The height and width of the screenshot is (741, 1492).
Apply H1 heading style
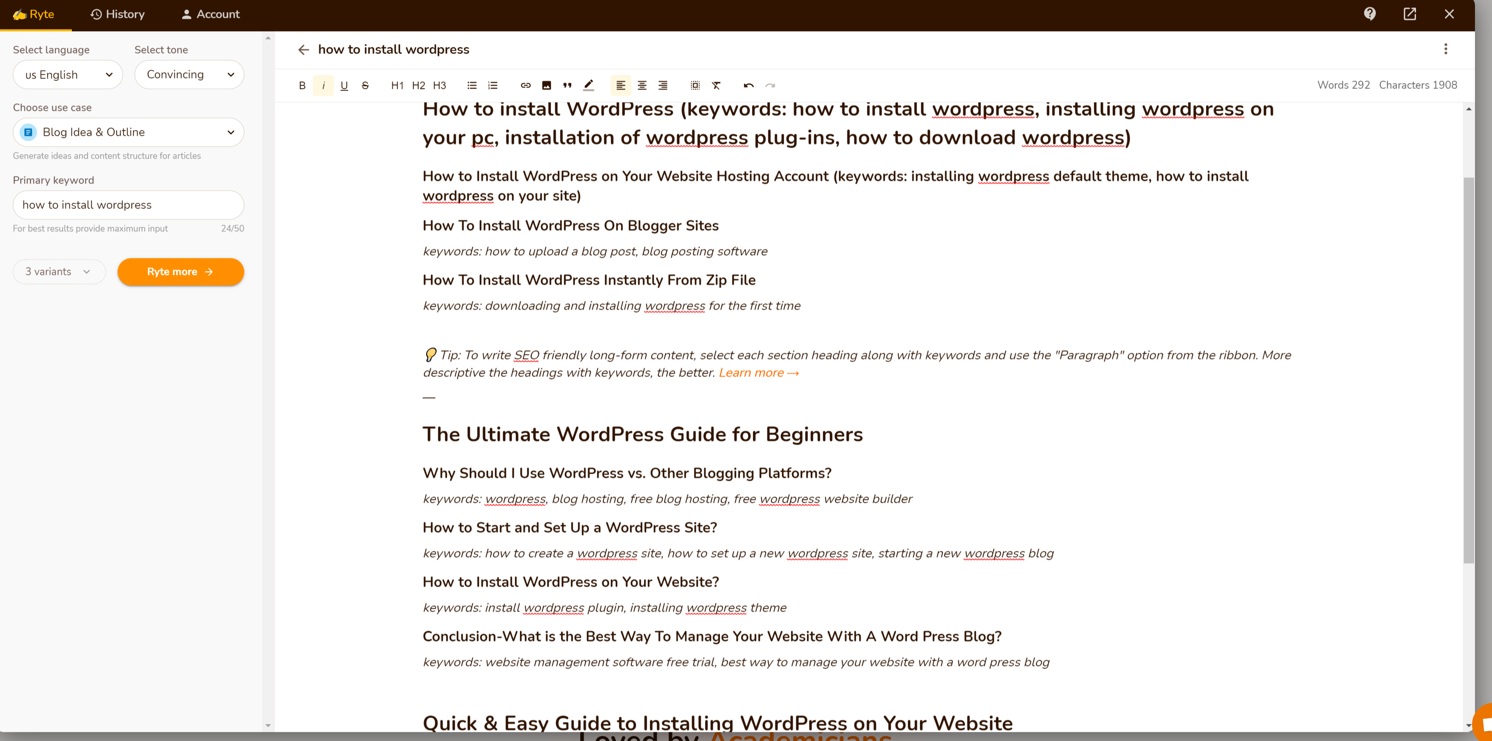pyautogui.click(x=398, y=86)
